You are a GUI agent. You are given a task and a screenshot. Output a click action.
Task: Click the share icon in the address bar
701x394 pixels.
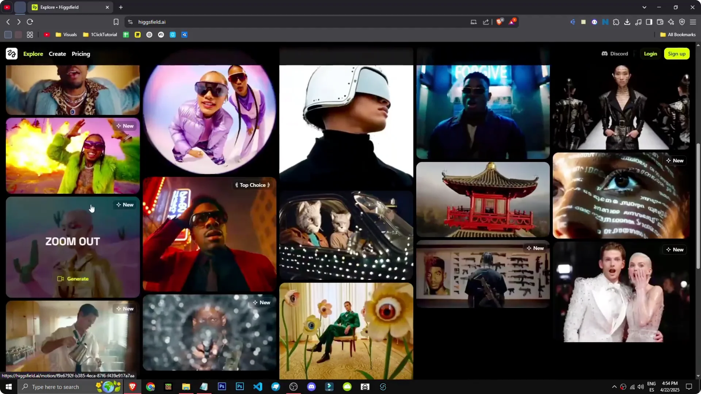coord(486,22)
